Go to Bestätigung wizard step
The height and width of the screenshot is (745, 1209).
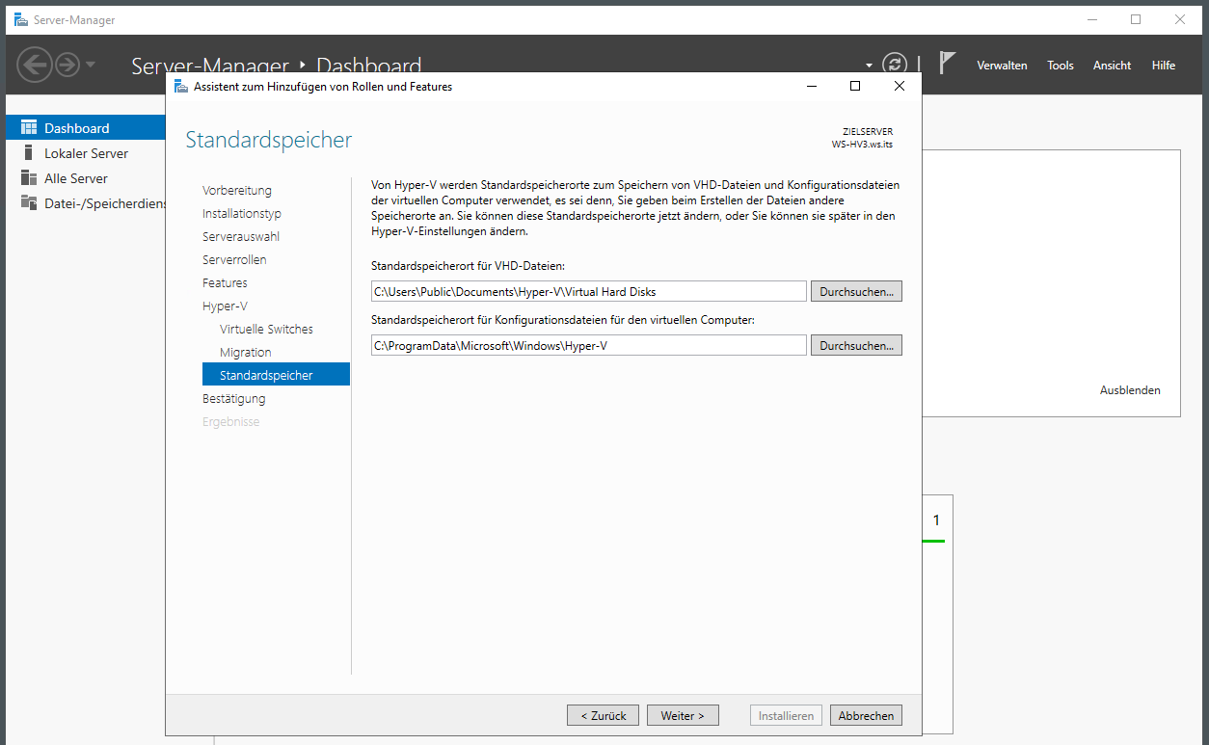click(234, 399)
